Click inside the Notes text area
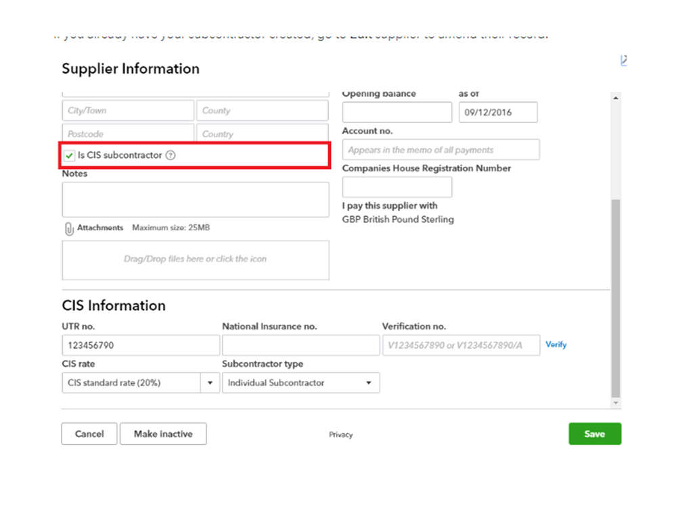 [196, 199]
